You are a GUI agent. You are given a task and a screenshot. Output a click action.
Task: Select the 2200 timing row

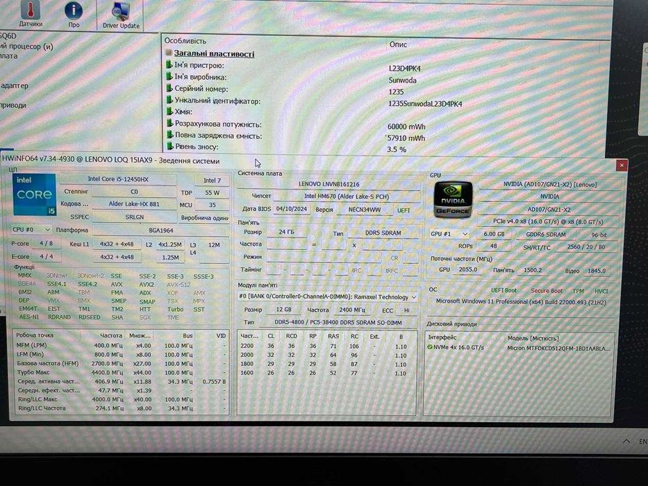coord(326,346)
